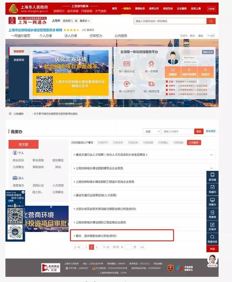Open 要闻动态 in top navigation

(140, 8)
